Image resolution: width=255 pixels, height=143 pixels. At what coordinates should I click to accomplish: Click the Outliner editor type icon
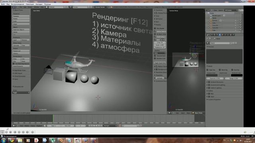[208, 10]
